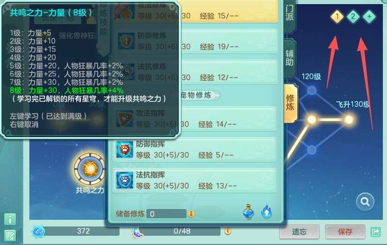The width and height of the screenshot is (387, 245).
Task: Click the glowing 飞升130级 star node
Action: 348,120
